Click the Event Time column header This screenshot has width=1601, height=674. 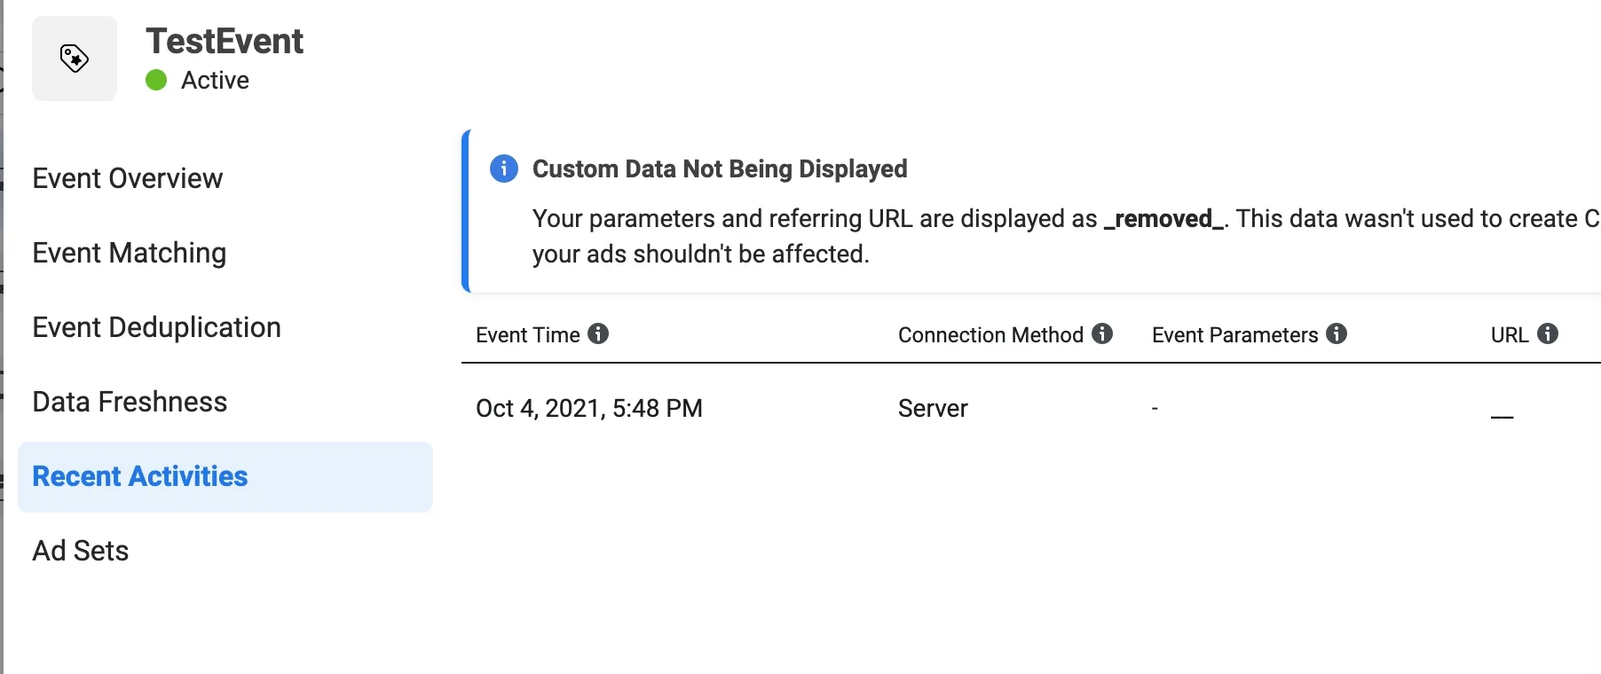point(528,335)
